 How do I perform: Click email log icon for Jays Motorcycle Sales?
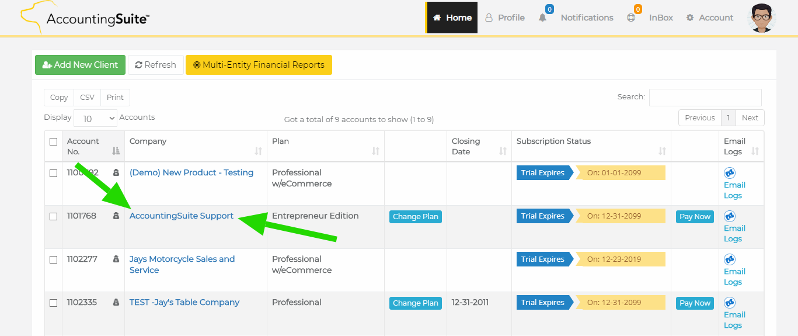pyautogui.click(x=730, y=259)
